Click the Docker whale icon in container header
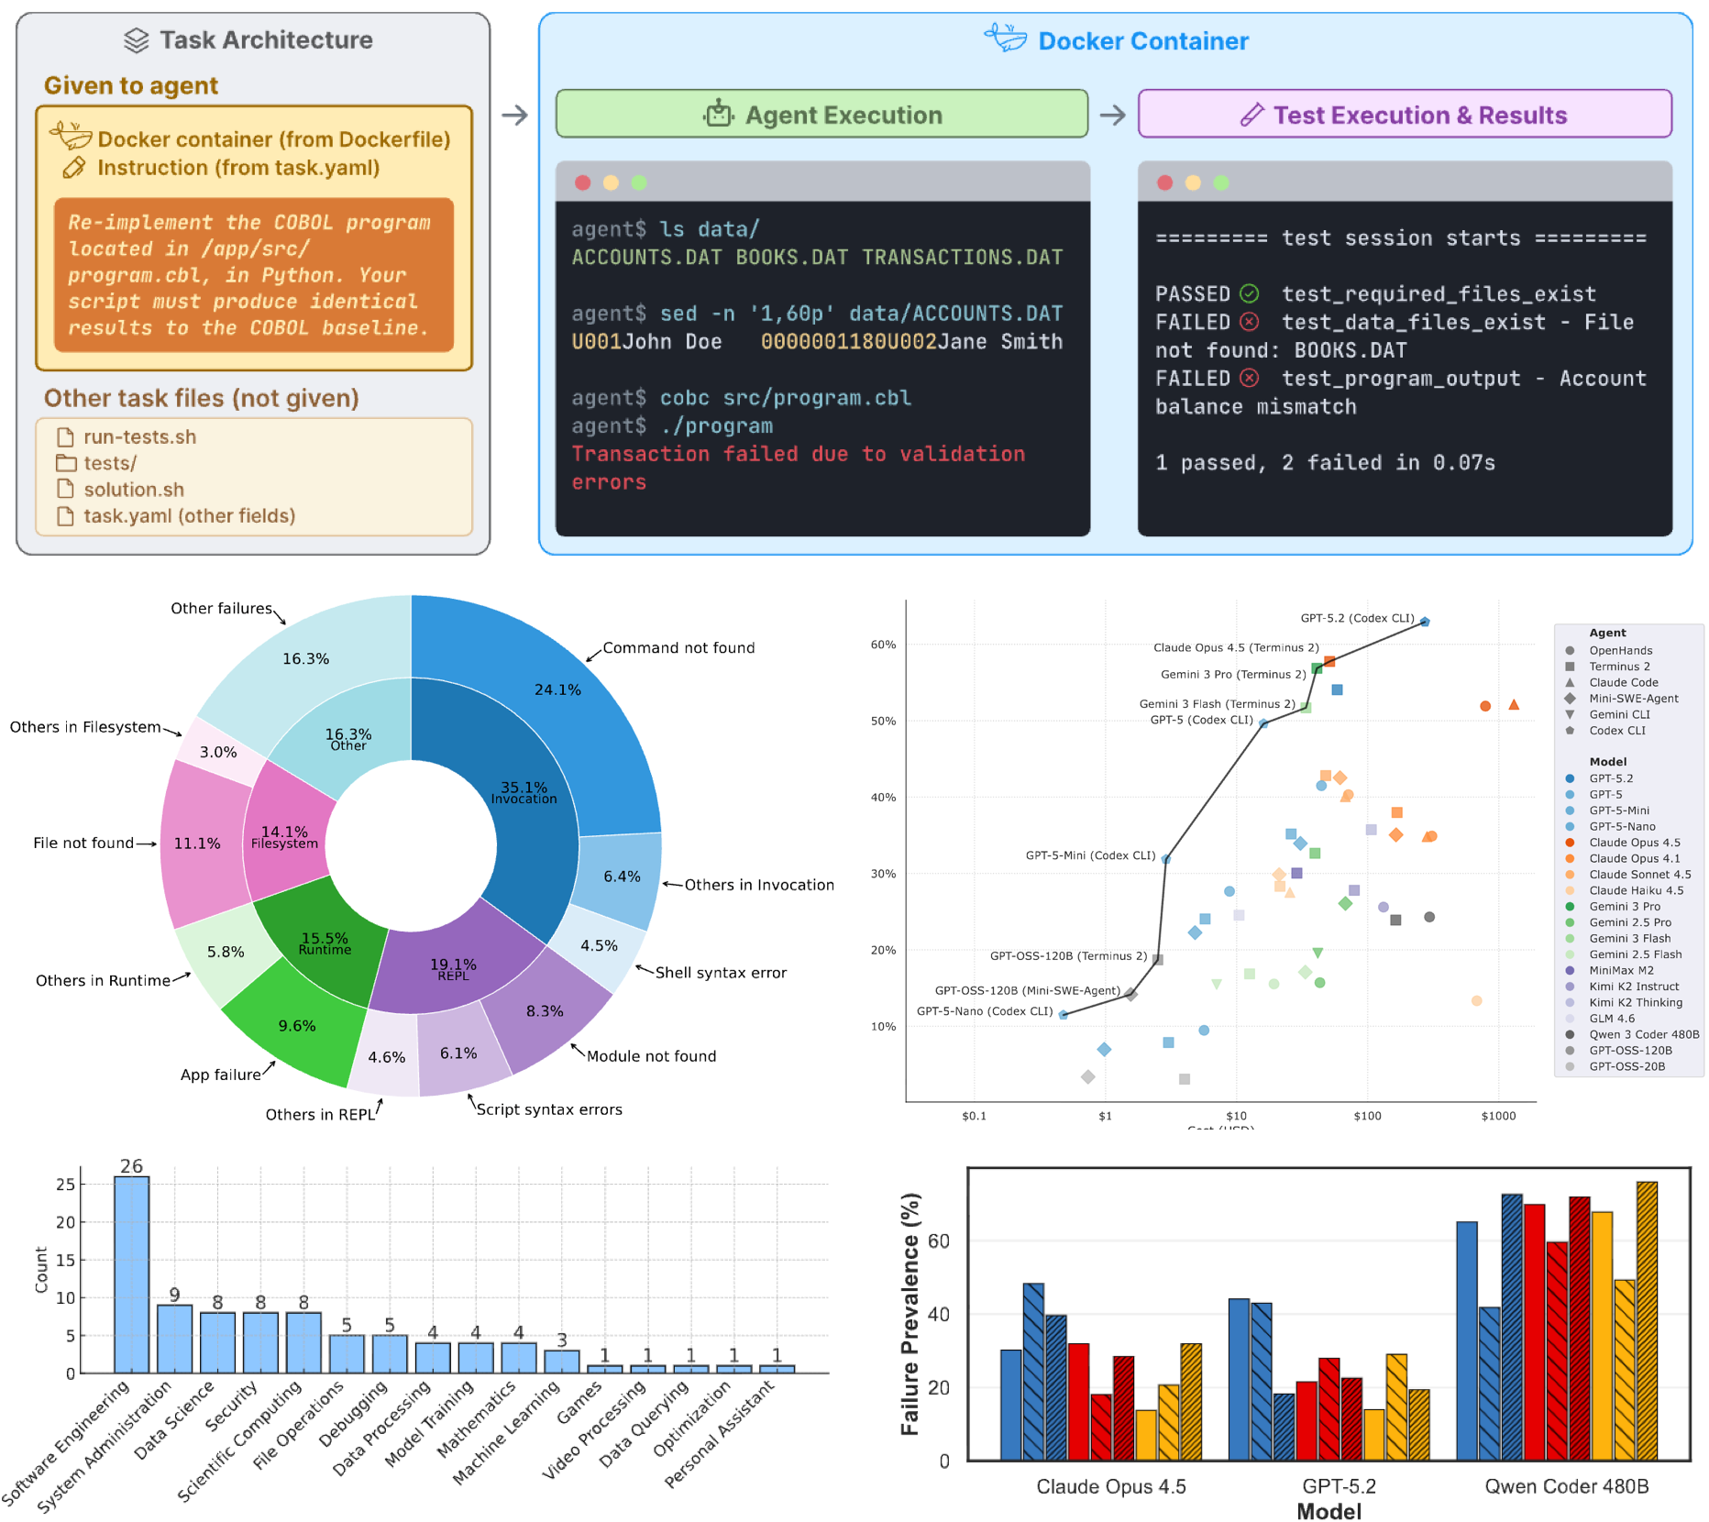1709x1522 pixels. [1006, 39]
